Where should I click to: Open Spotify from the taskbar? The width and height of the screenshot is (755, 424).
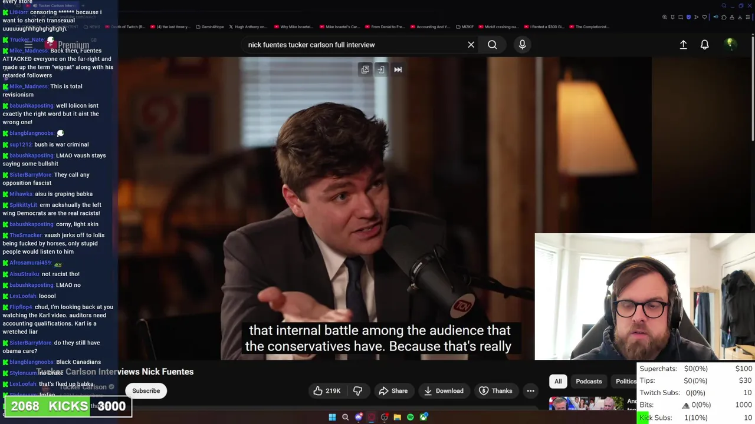point(411,417)
